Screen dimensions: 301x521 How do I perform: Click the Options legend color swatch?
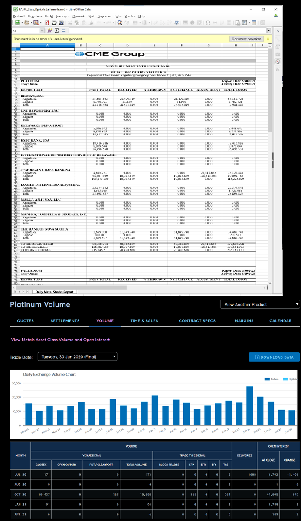(285, 379)
